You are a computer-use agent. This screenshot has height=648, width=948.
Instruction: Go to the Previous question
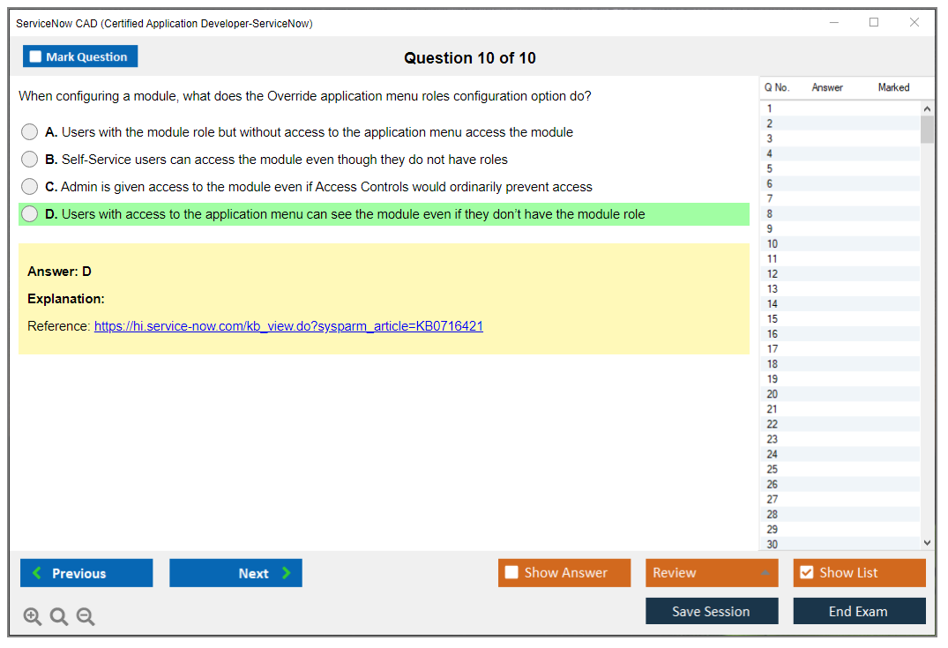(x=86, y=573)
